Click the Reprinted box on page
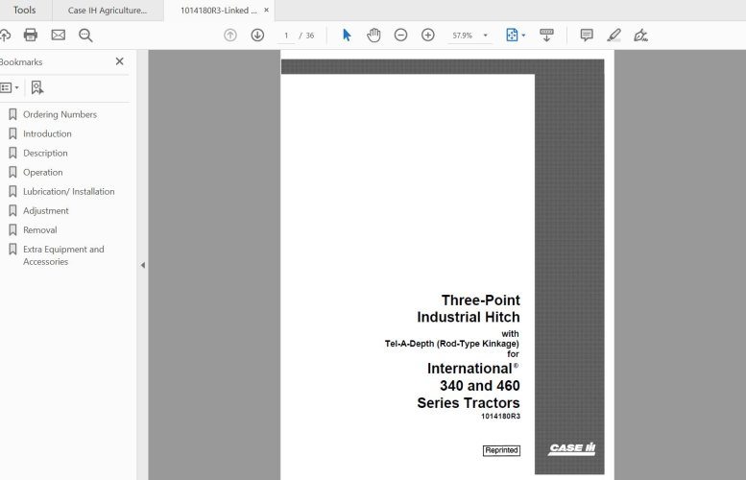The height and width of the screenshot is (480, 746). click(501, 450)
